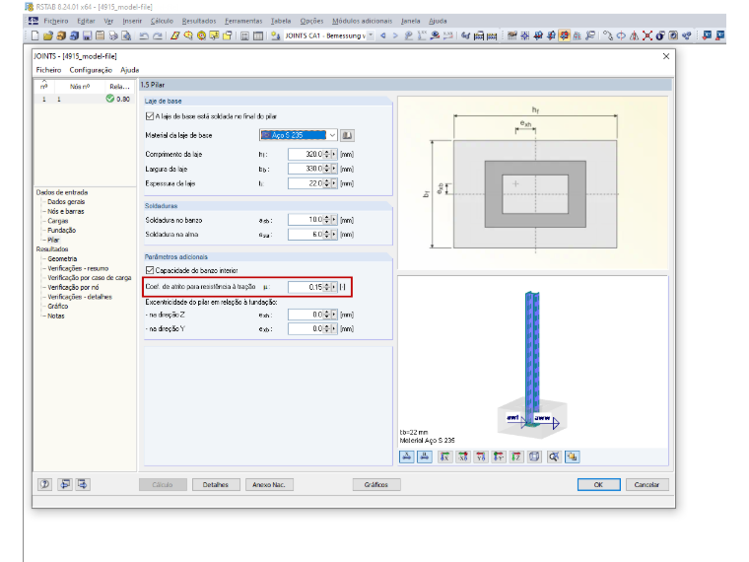Click the Gráficos button
749x562 pixels.
point(376,484)
